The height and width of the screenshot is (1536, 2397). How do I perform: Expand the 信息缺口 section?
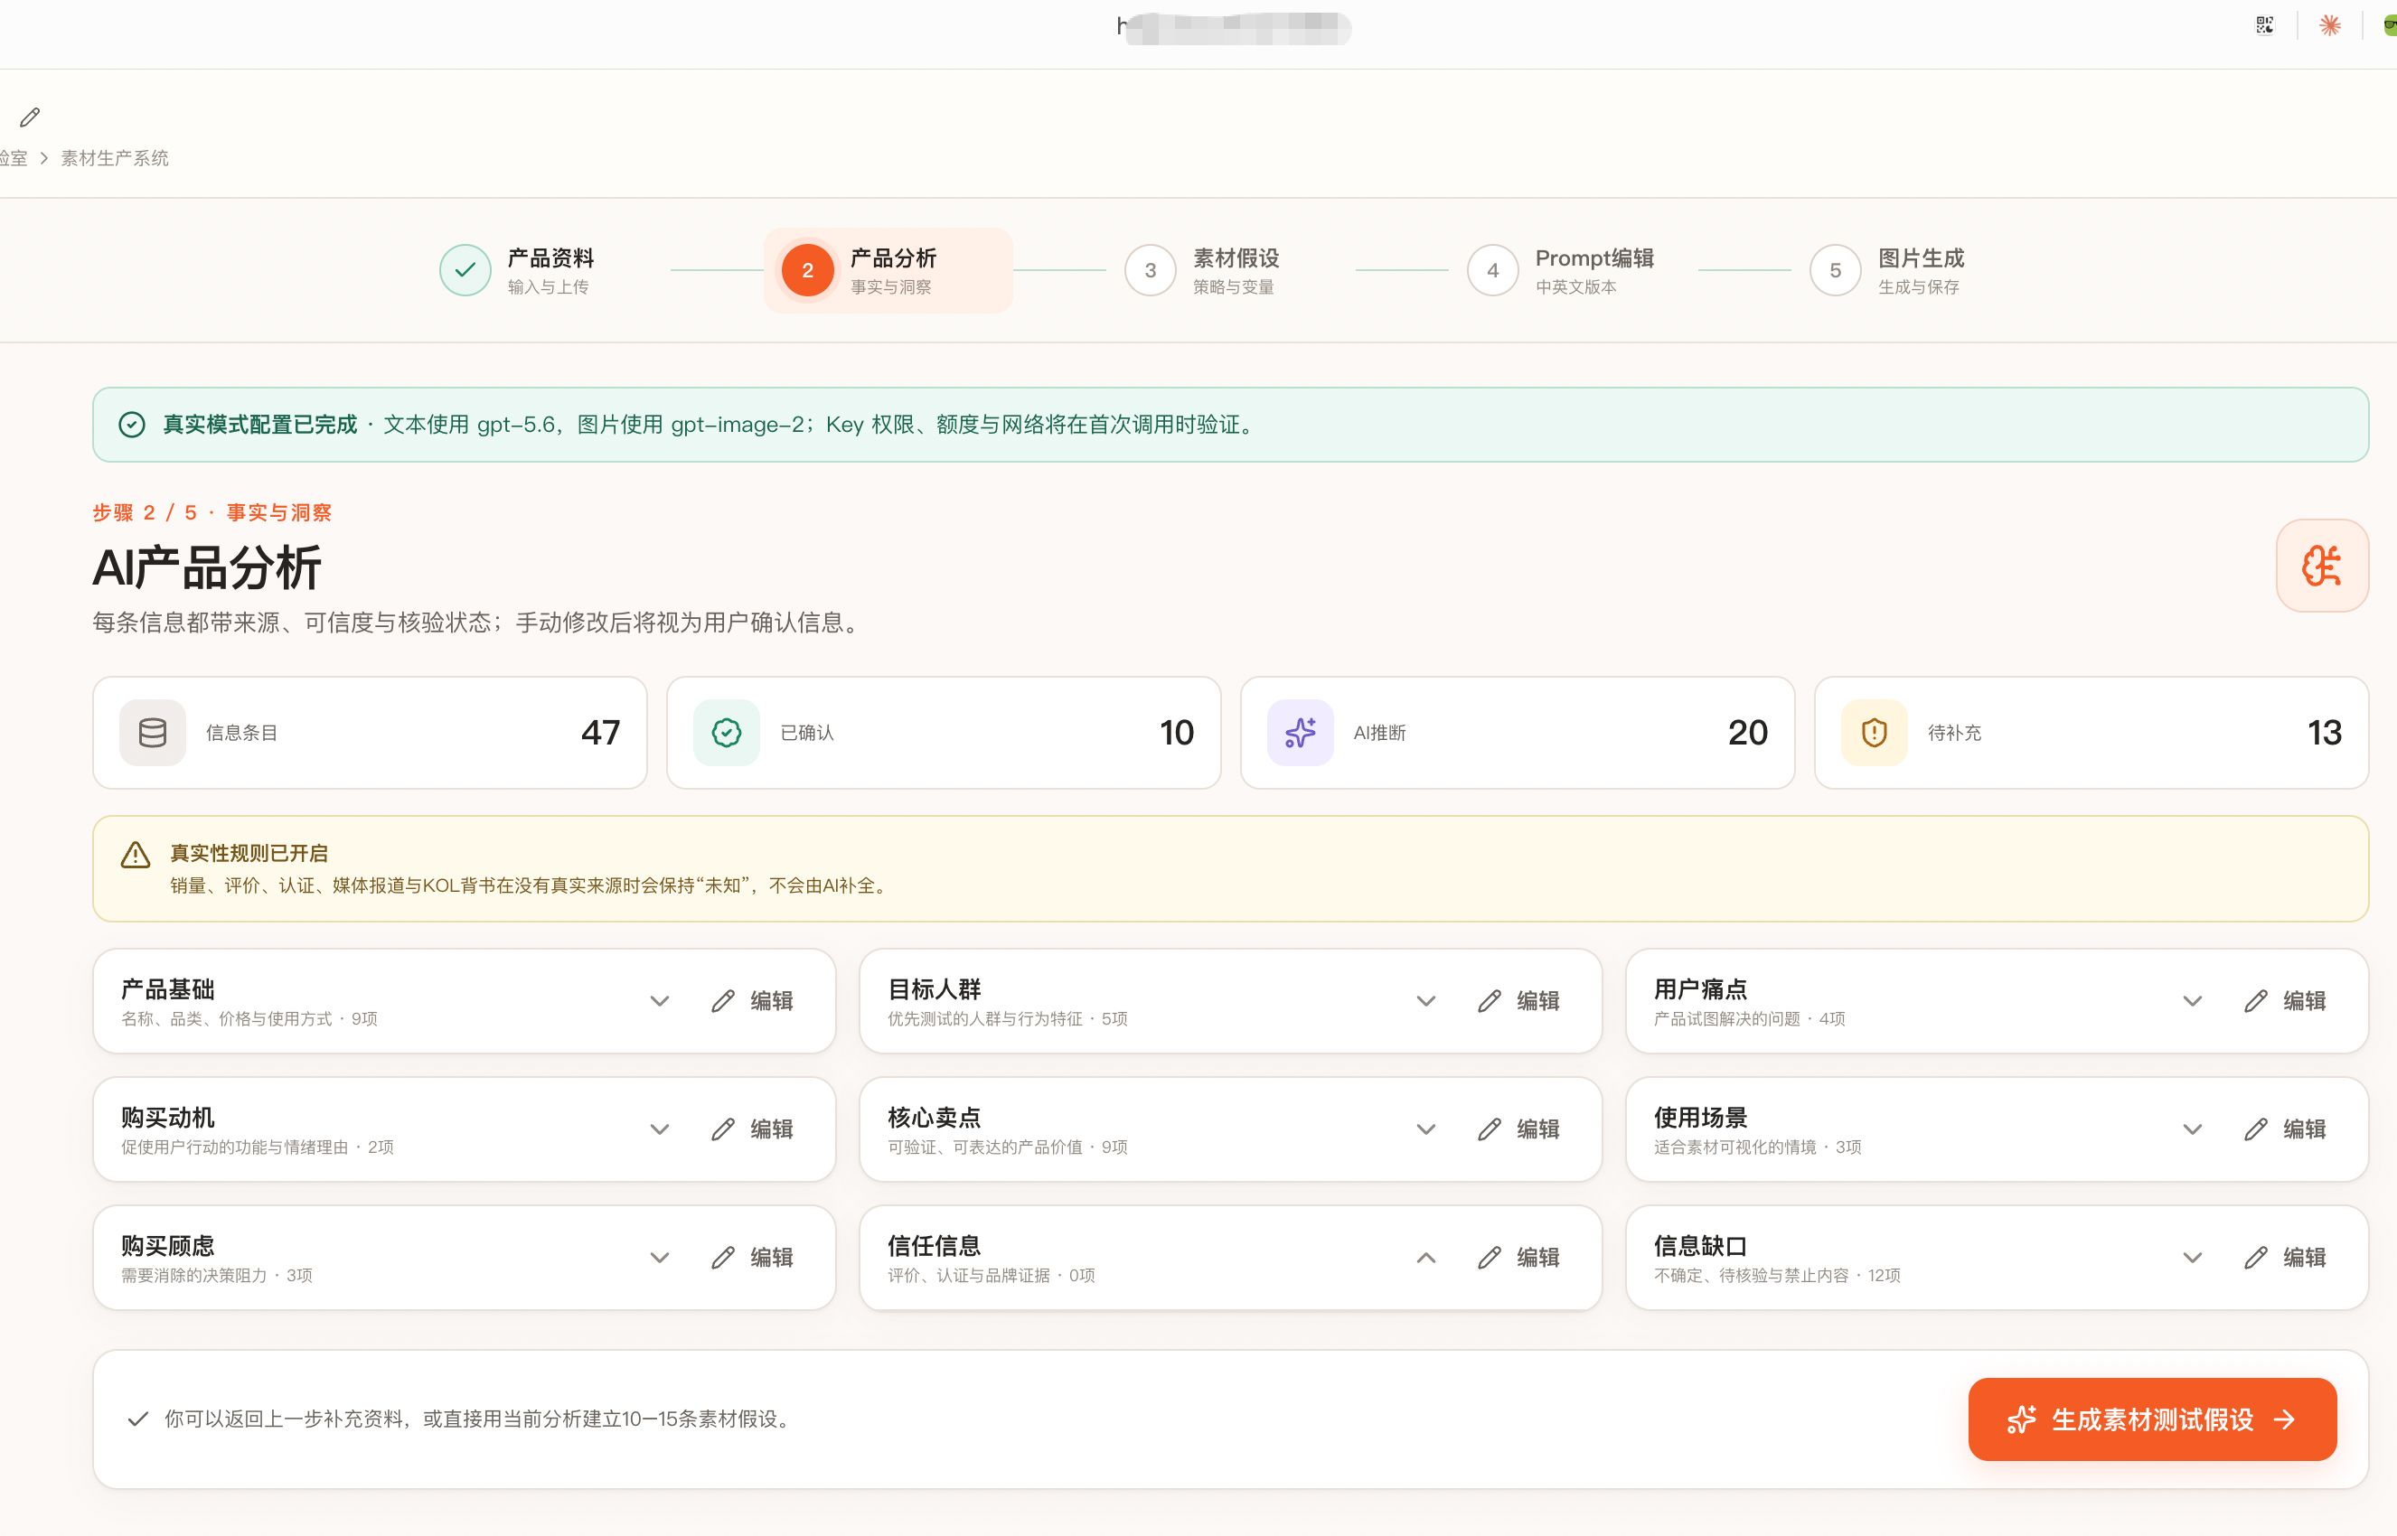(x=2193, y=1258)
